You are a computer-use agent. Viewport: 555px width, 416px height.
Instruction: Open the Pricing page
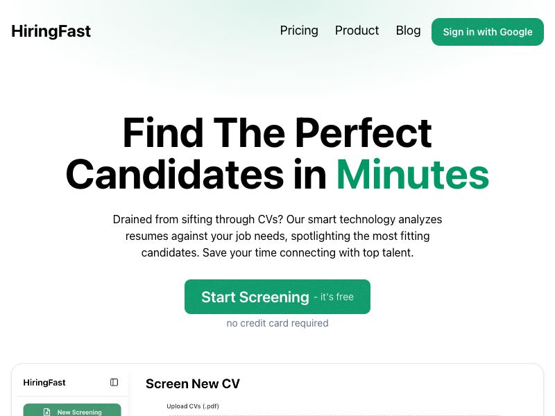pos(299,31)
